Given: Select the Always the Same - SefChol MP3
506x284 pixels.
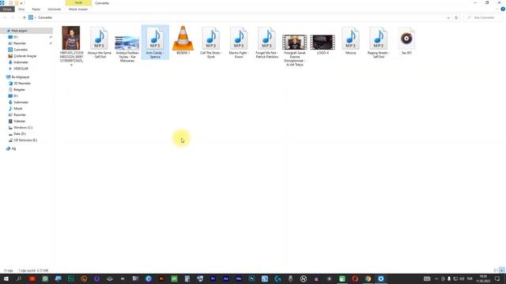Looking at the screenshot, I should pyautogui.click(x=99, y=42).
